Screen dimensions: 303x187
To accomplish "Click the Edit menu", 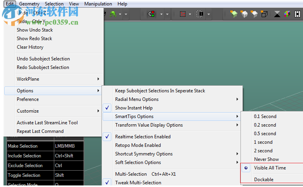I will point(10,4).
